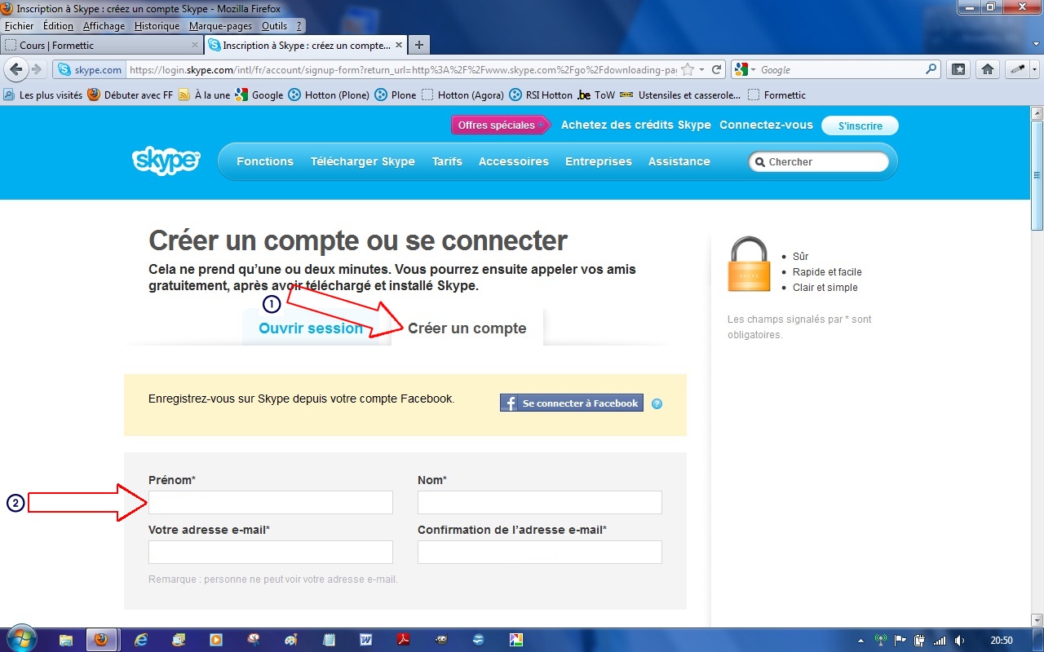This screenshot has width=1044, height=652.
Task: Click the Votre adresse e-mail field
Action: click(271, 552)
